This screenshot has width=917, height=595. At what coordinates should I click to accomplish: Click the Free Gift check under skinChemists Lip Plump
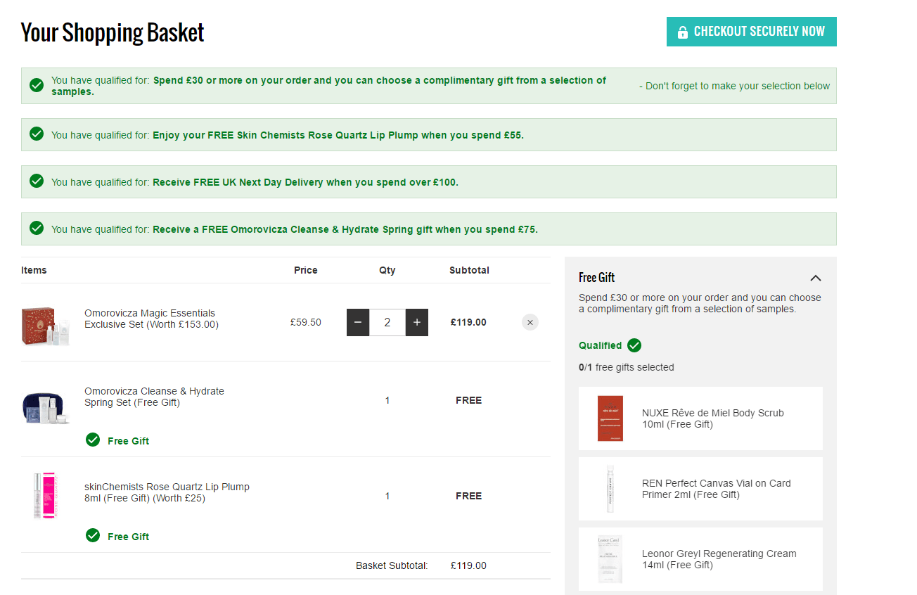tap(93, 535)
